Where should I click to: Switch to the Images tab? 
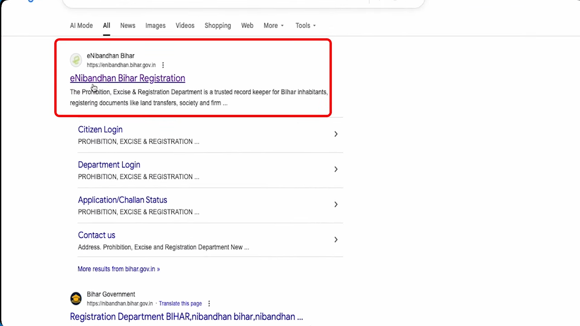click(x=155, y=26)
